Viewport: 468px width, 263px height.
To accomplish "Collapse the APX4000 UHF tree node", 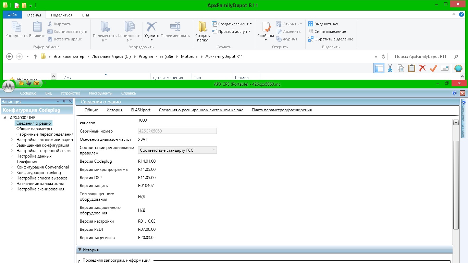I will (x=5, y=118).
